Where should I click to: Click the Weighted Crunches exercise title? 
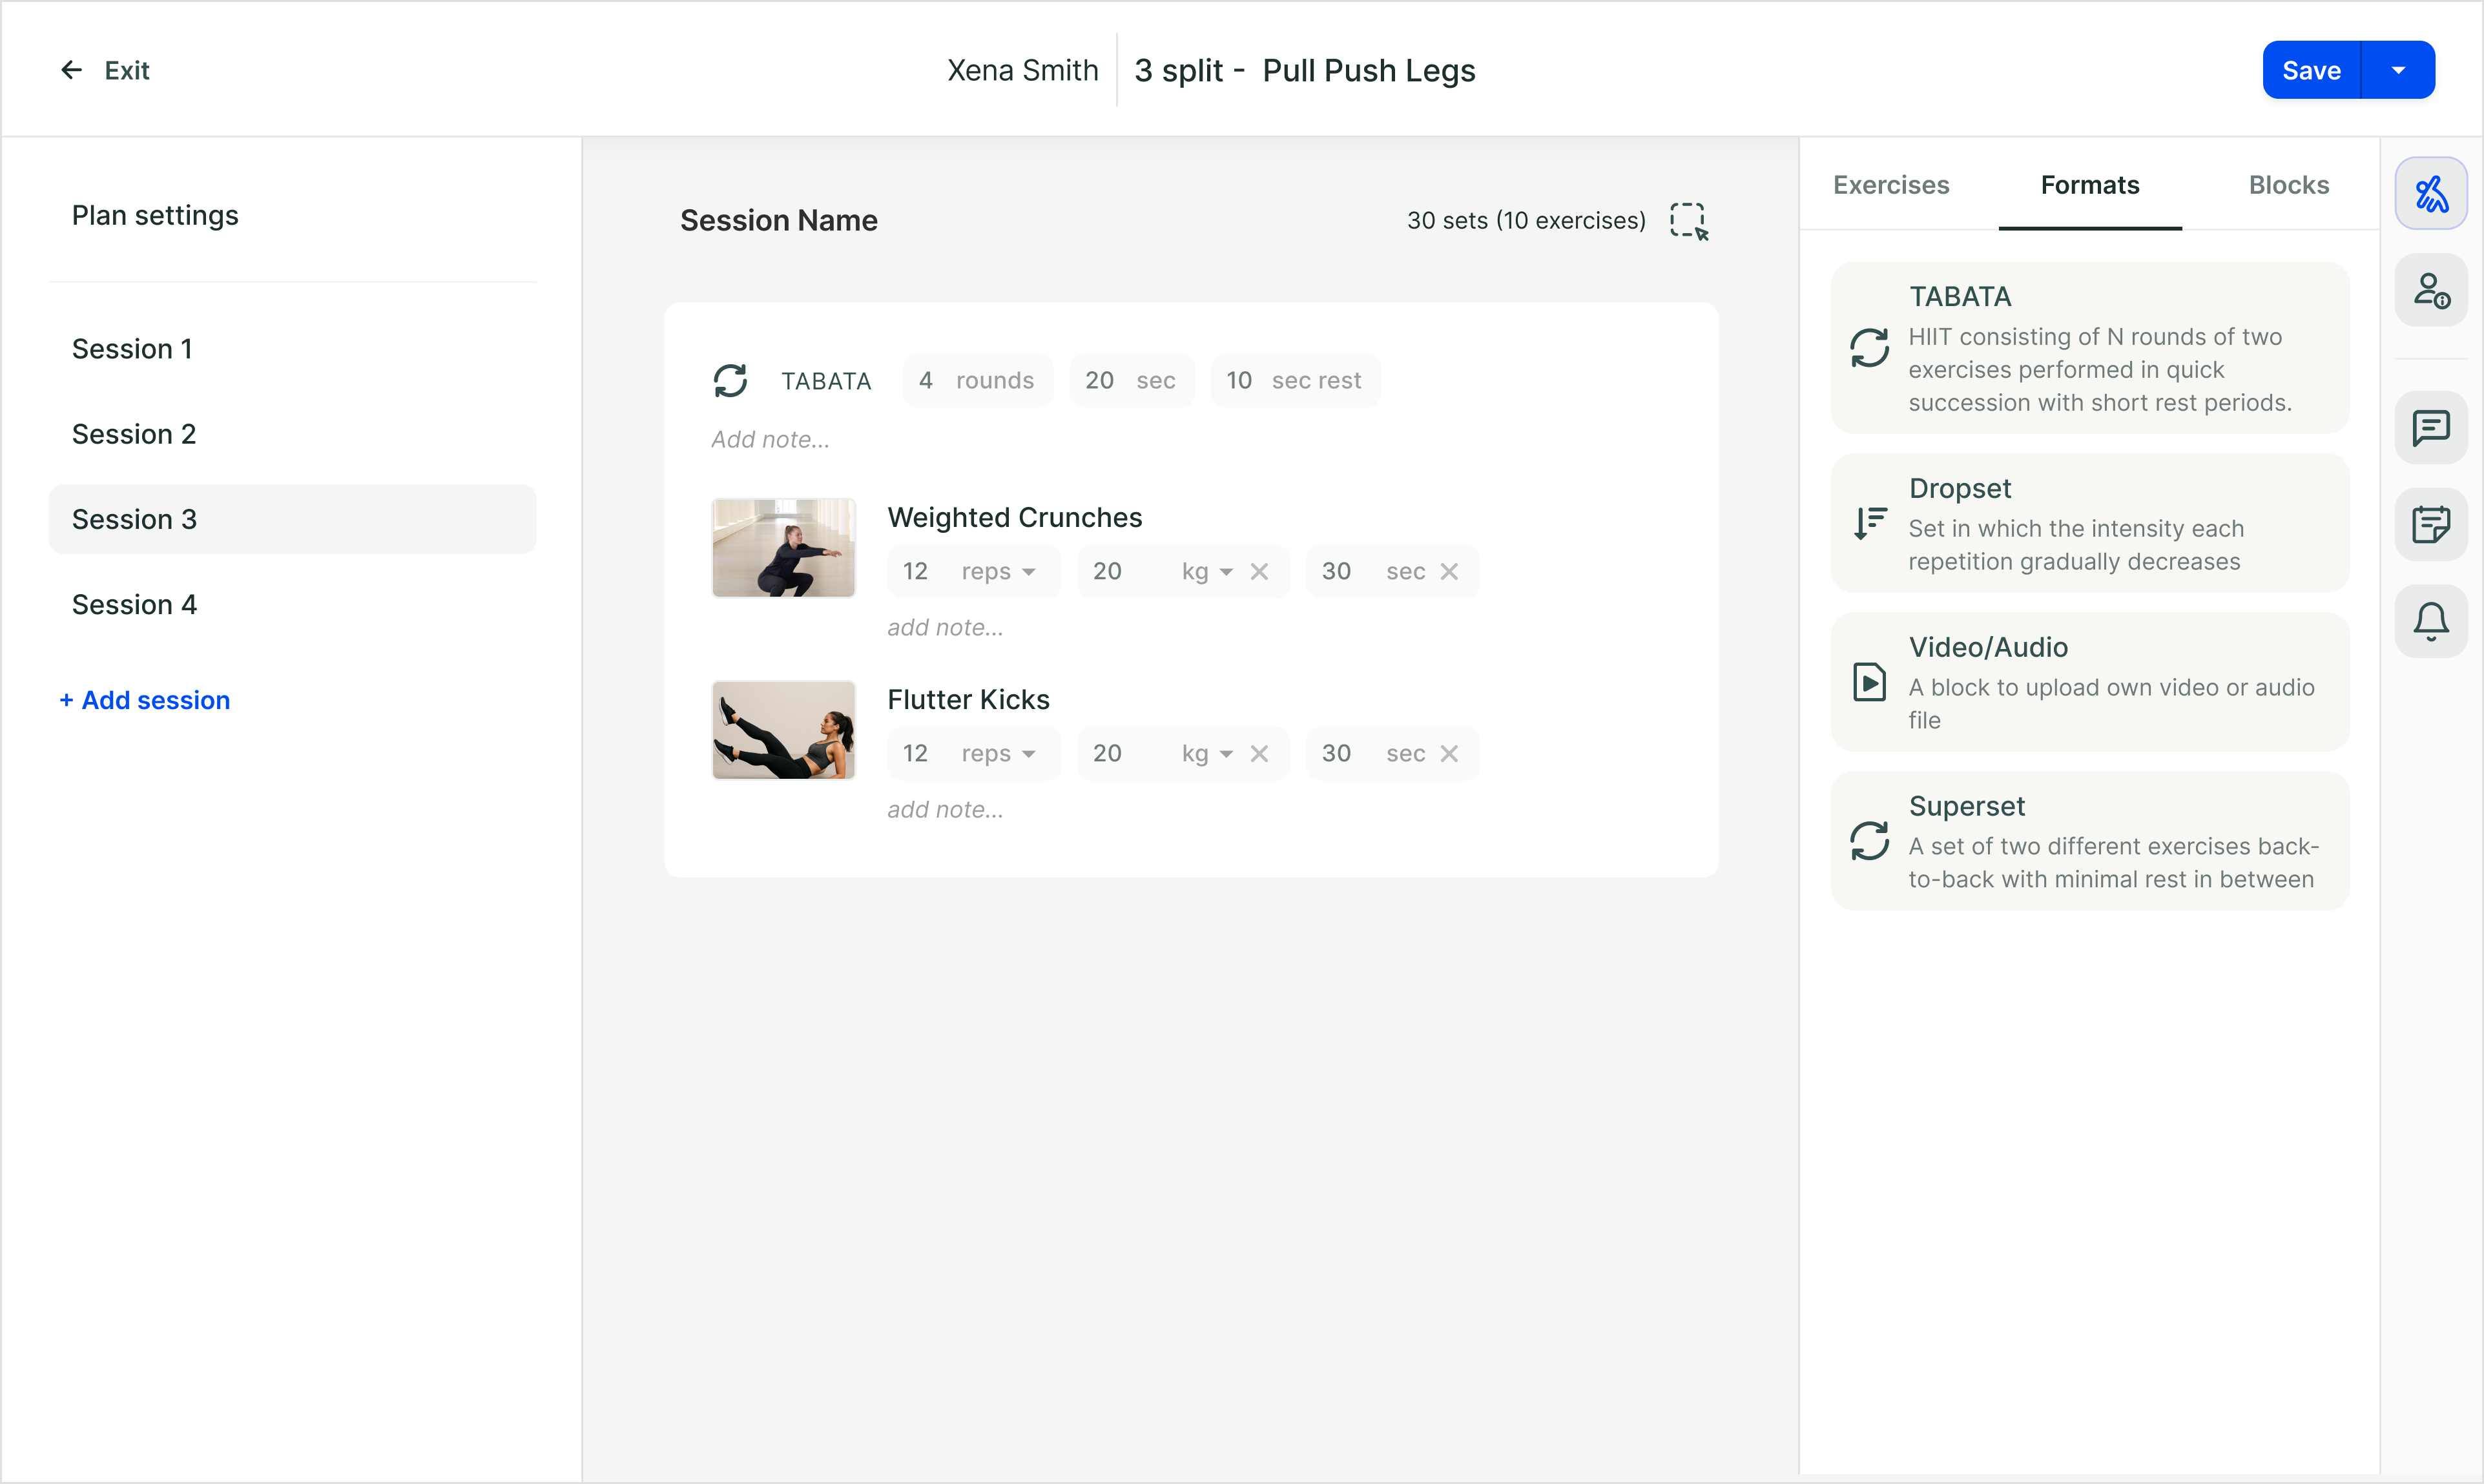coord(1014,518)
